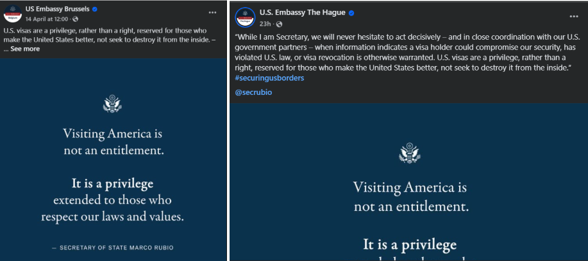
Task: Open the @secrubio mention
Action: point(253,92)
